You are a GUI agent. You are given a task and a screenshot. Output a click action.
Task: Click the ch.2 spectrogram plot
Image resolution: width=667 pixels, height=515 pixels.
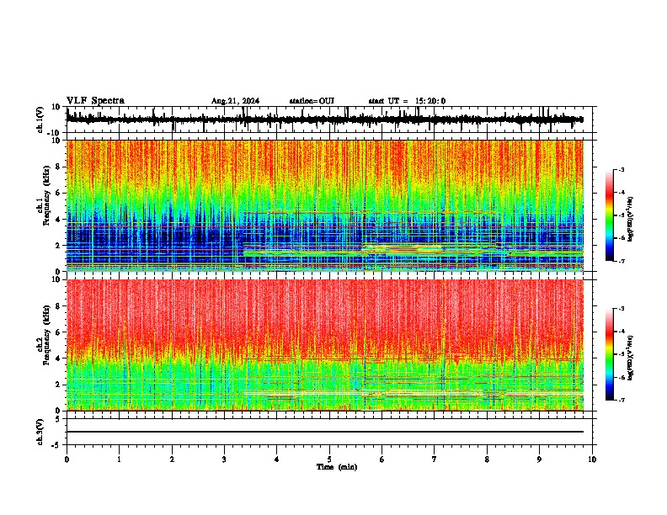point(325,345)
